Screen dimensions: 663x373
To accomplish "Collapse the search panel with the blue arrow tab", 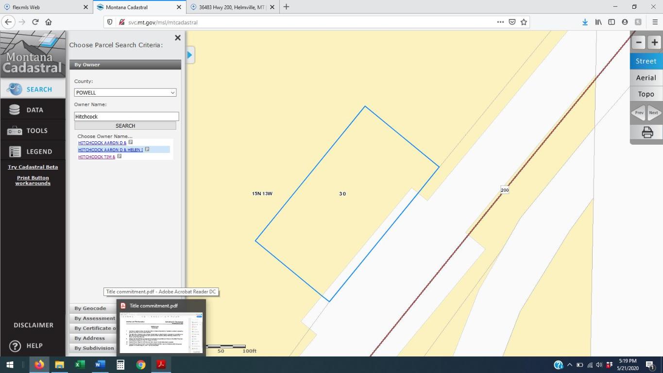I will 189,55.
